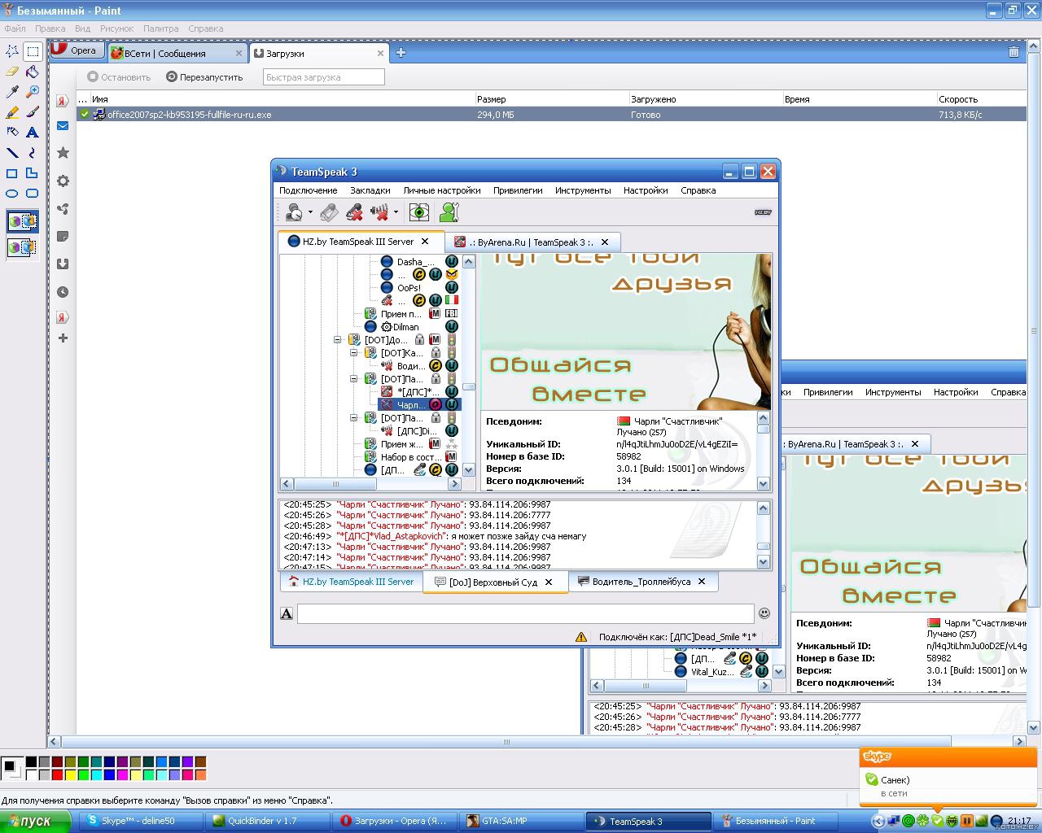Open dropdown arrow next to mute speakers icon
Image resolution: width=1042 pixels, height=833 pixels.
pyautogui.click(x=396, y=213)
